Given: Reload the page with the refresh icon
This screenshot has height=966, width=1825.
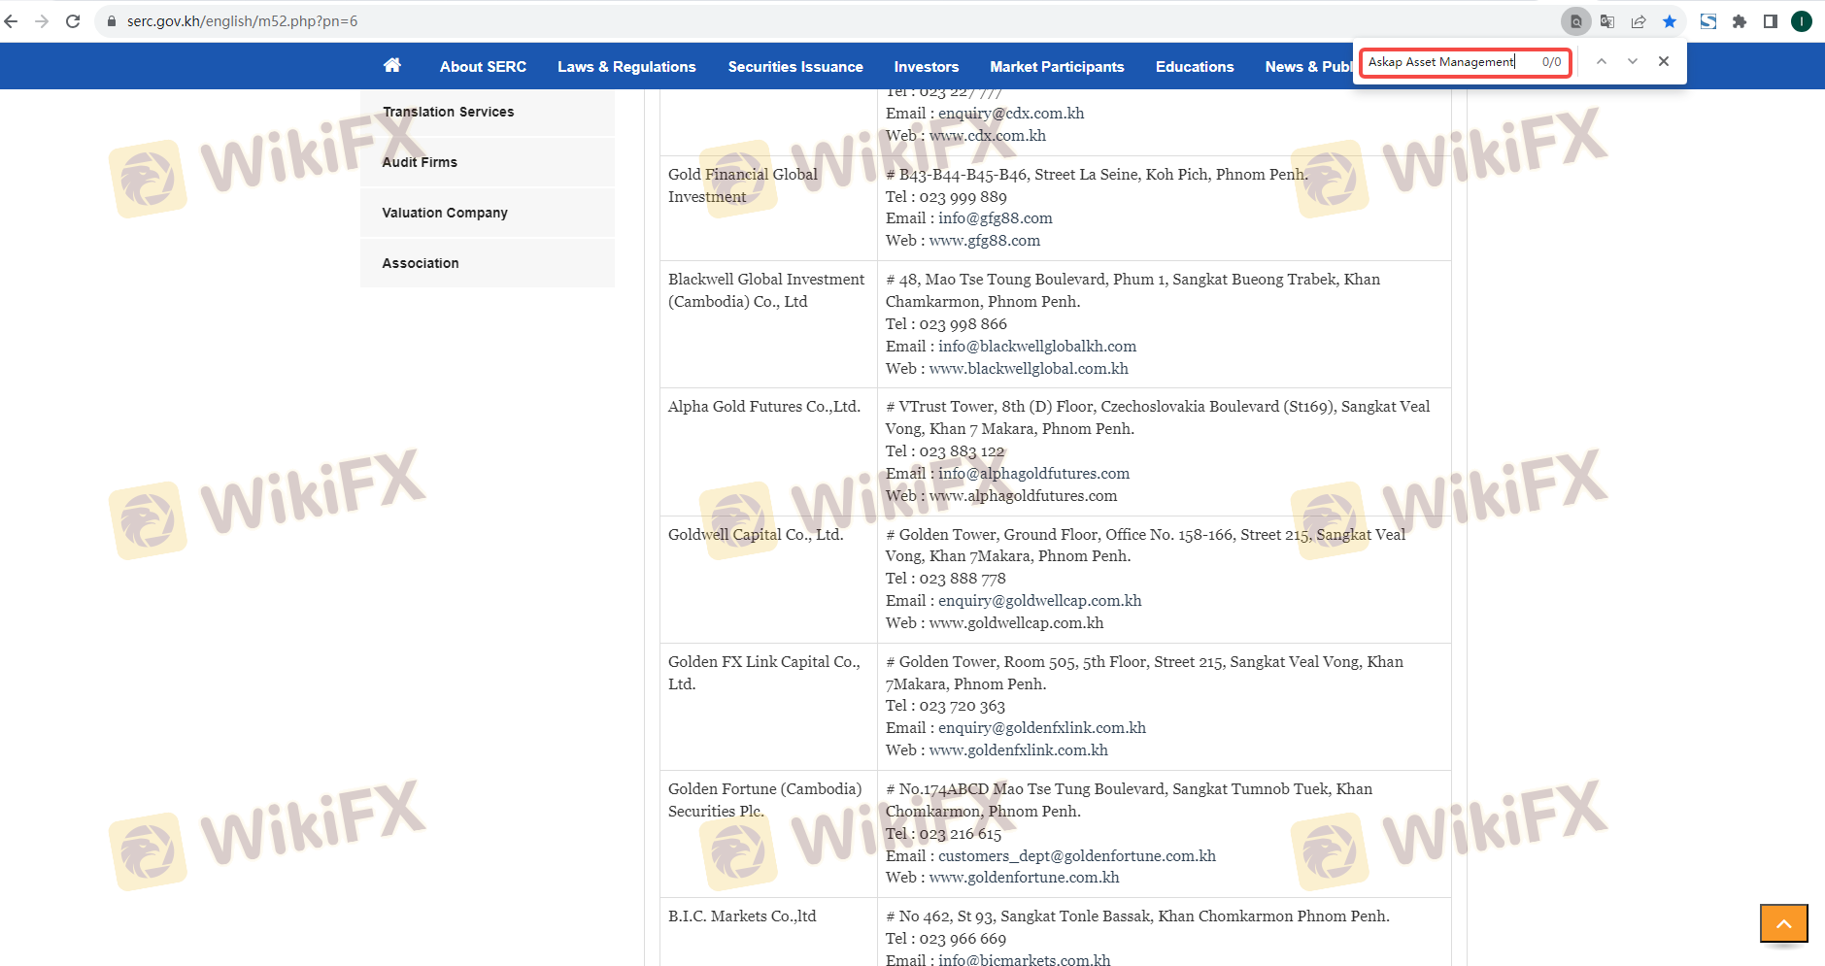Looking at the screenshot, I should click(73, 21).
